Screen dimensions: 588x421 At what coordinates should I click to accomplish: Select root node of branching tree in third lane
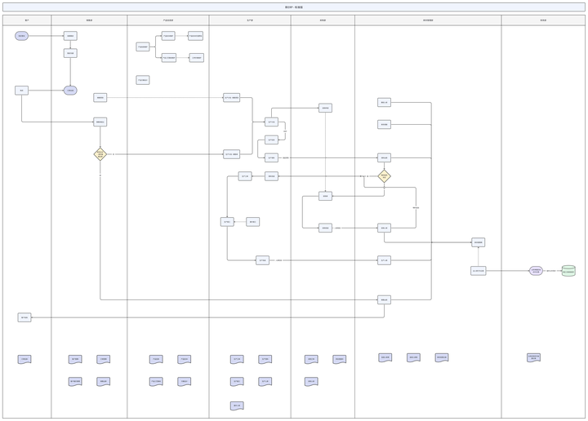[x=143, y=47]
